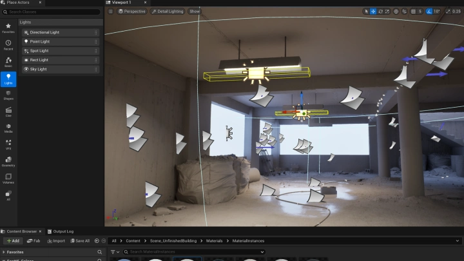Click the Materials breadcrumb
This screenshot has width=464, height=261.
214,241
